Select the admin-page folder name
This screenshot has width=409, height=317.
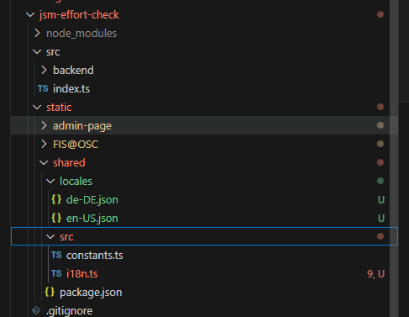click(82, 126)
